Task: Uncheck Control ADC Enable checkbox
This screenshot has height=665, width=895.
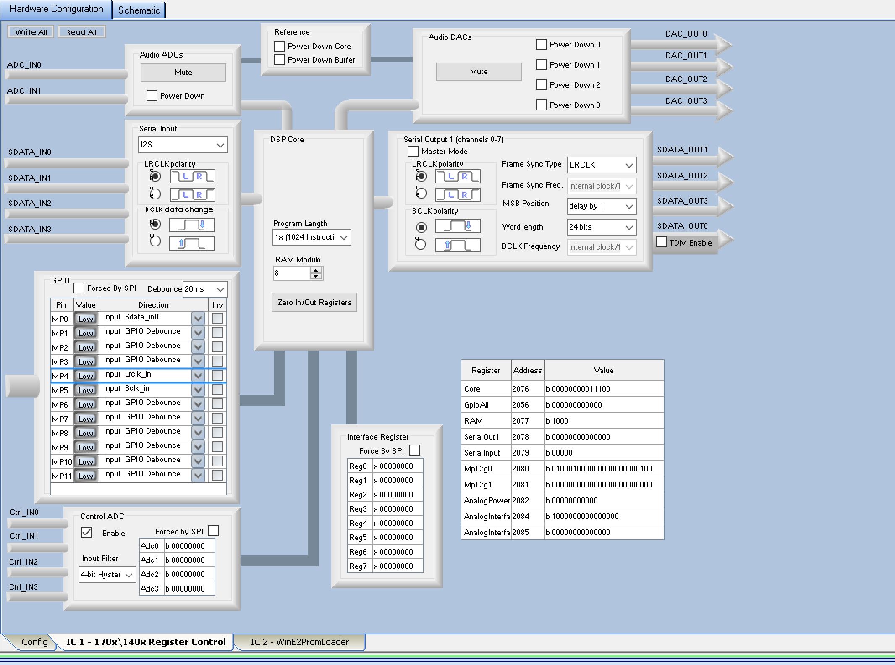Action: click(86, 532)
